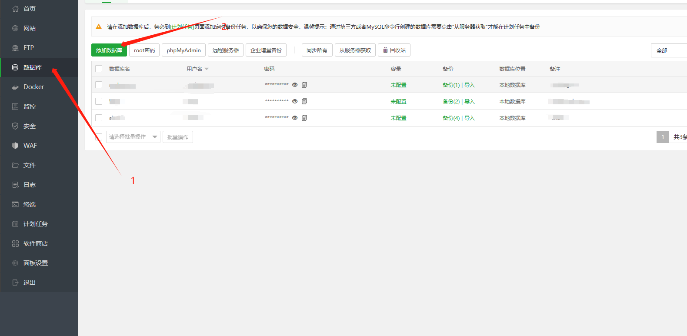The width and height of the screenshot is (687, 336).
Task: Check the box for the 备份(4) database row
Action: [x=99, y=118]
